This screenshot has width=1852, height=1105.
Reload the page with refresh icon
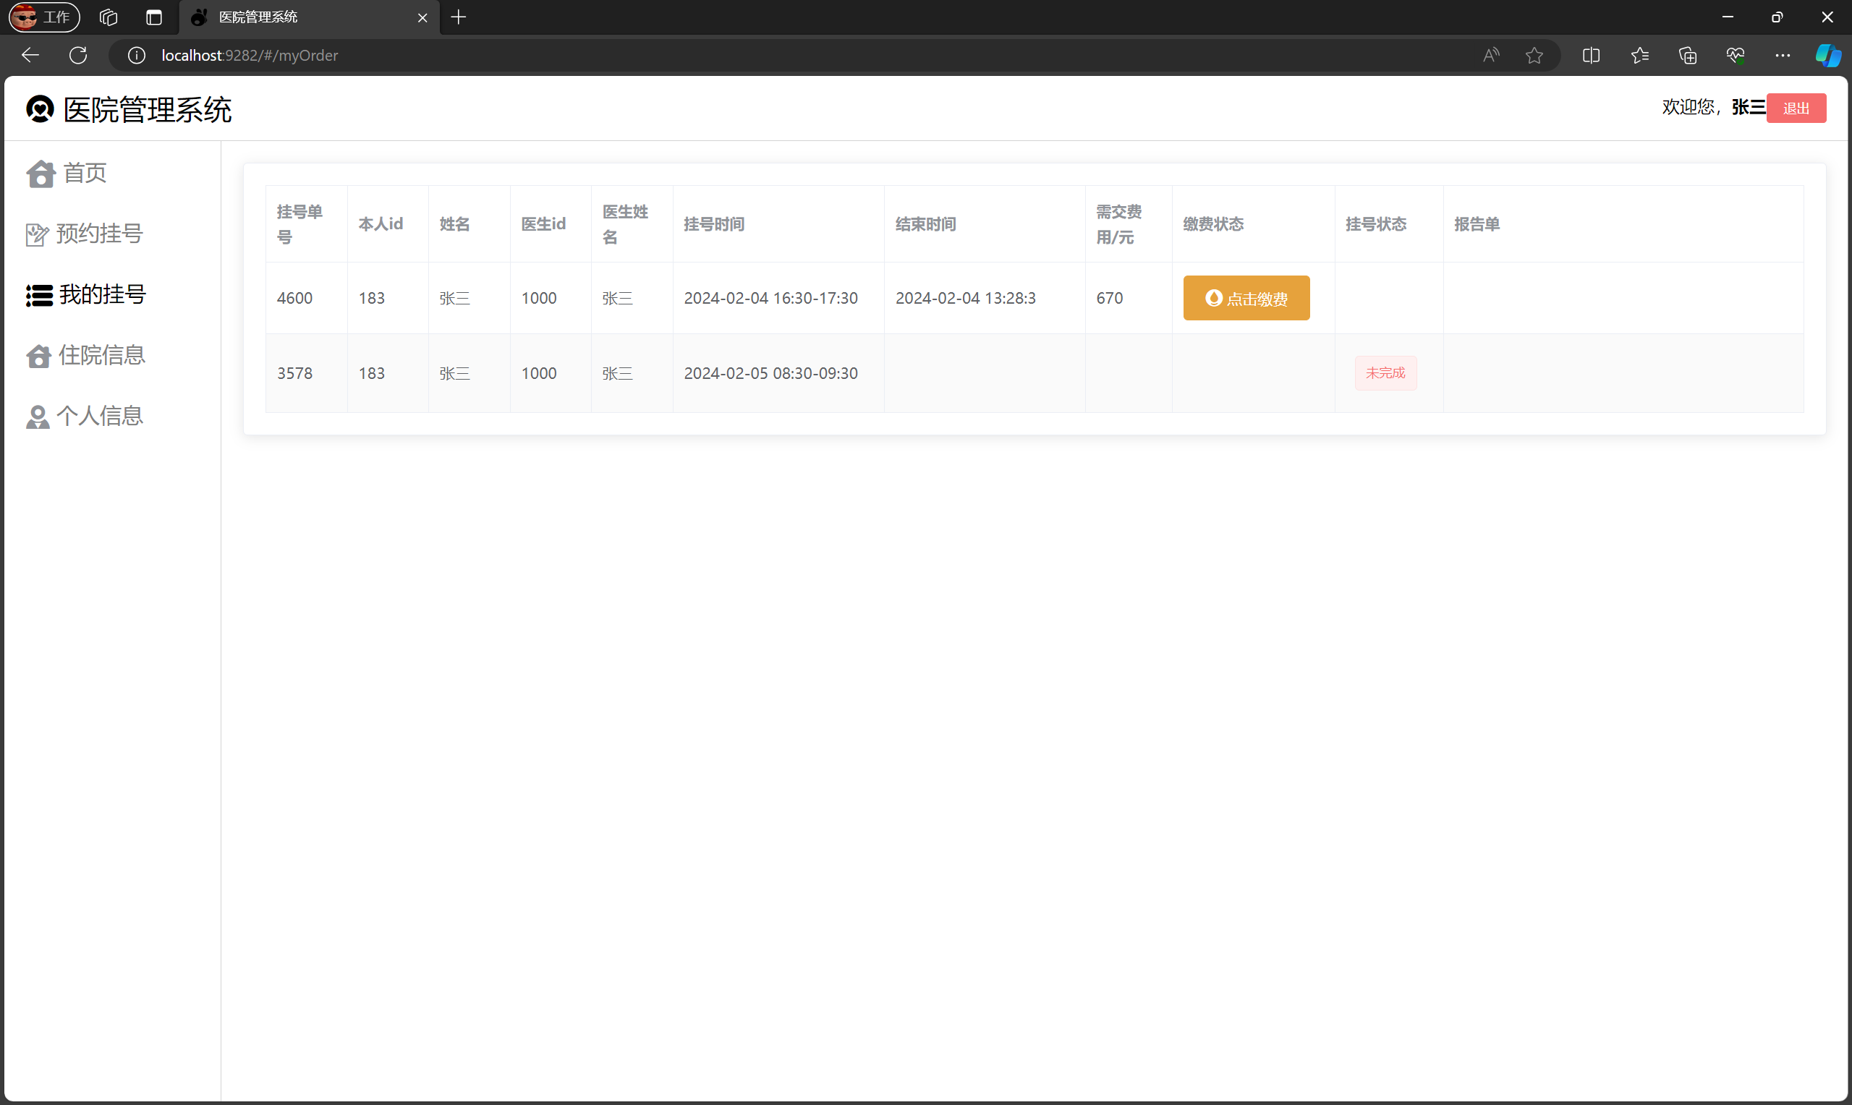[78, 55]
